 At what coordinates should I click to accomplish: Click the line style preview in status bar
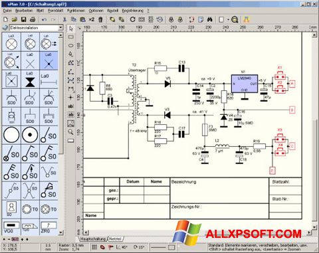click(x=158, y=247)
